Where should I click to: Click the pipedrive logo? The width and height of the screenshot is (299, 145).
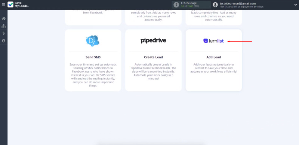coord(153,41)
